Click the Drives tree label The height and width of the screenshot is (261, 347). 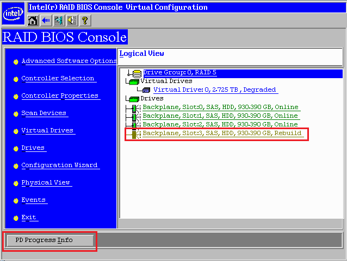(x=152, y=98)
